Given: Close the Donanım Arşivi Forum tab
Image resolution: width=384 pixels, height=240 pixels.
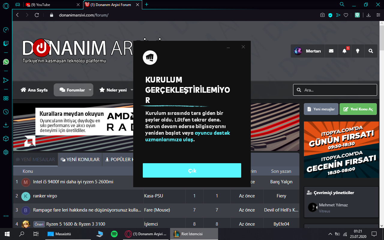Looking at the screenshot, I should [137, 4].
